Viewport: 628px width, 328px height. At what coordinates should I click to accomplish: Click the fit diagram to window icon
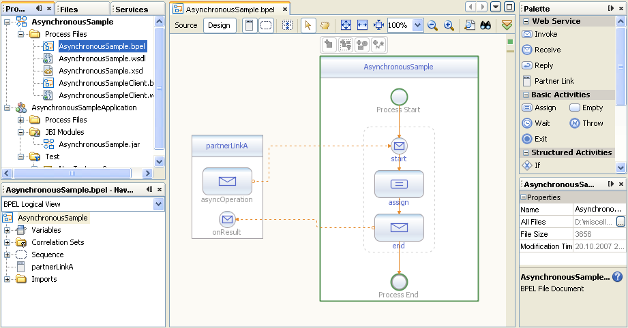pos(346,25)
